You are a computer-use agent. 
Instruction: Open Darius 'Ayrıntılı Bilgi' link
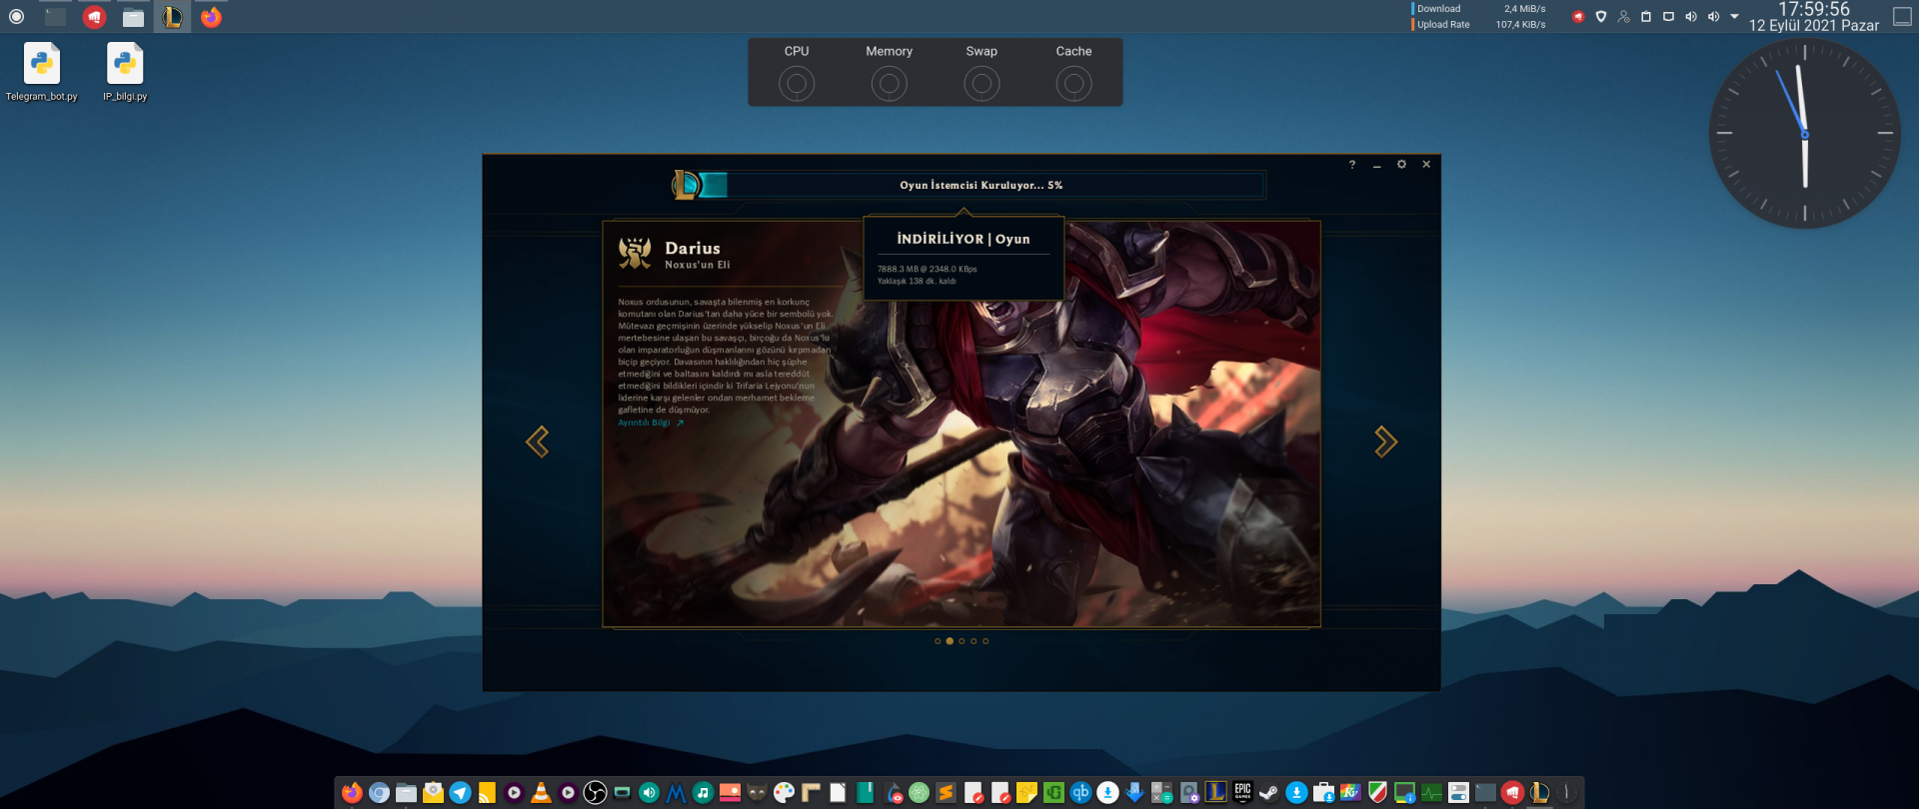click(x=651, y=422)
